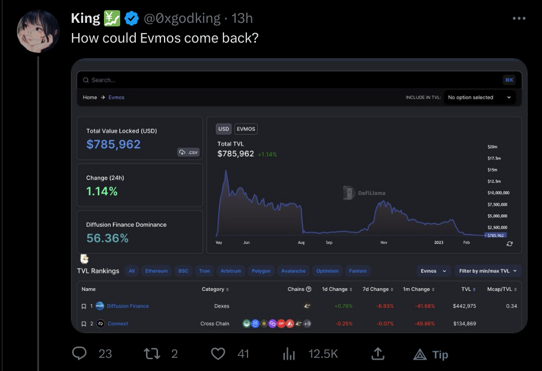Sort table by Category column
This screenshot has width=542, height=371.
[x=215, y=289]
